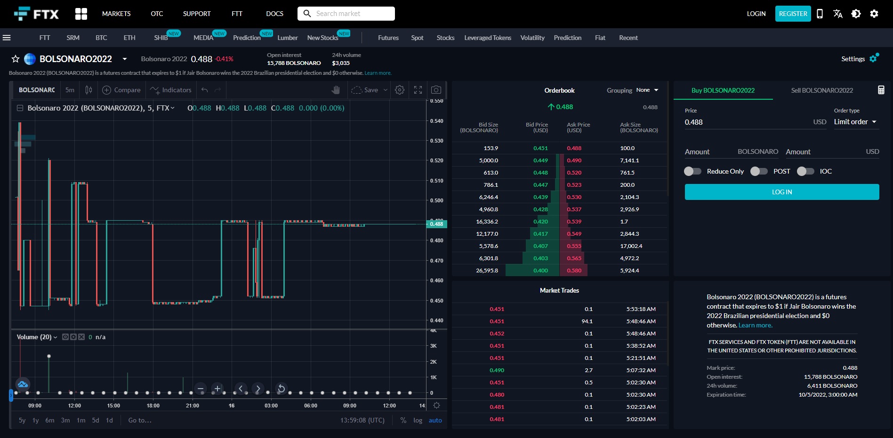Click the REGISTER button
The image size is (893, 438).
tap(793, 14)
